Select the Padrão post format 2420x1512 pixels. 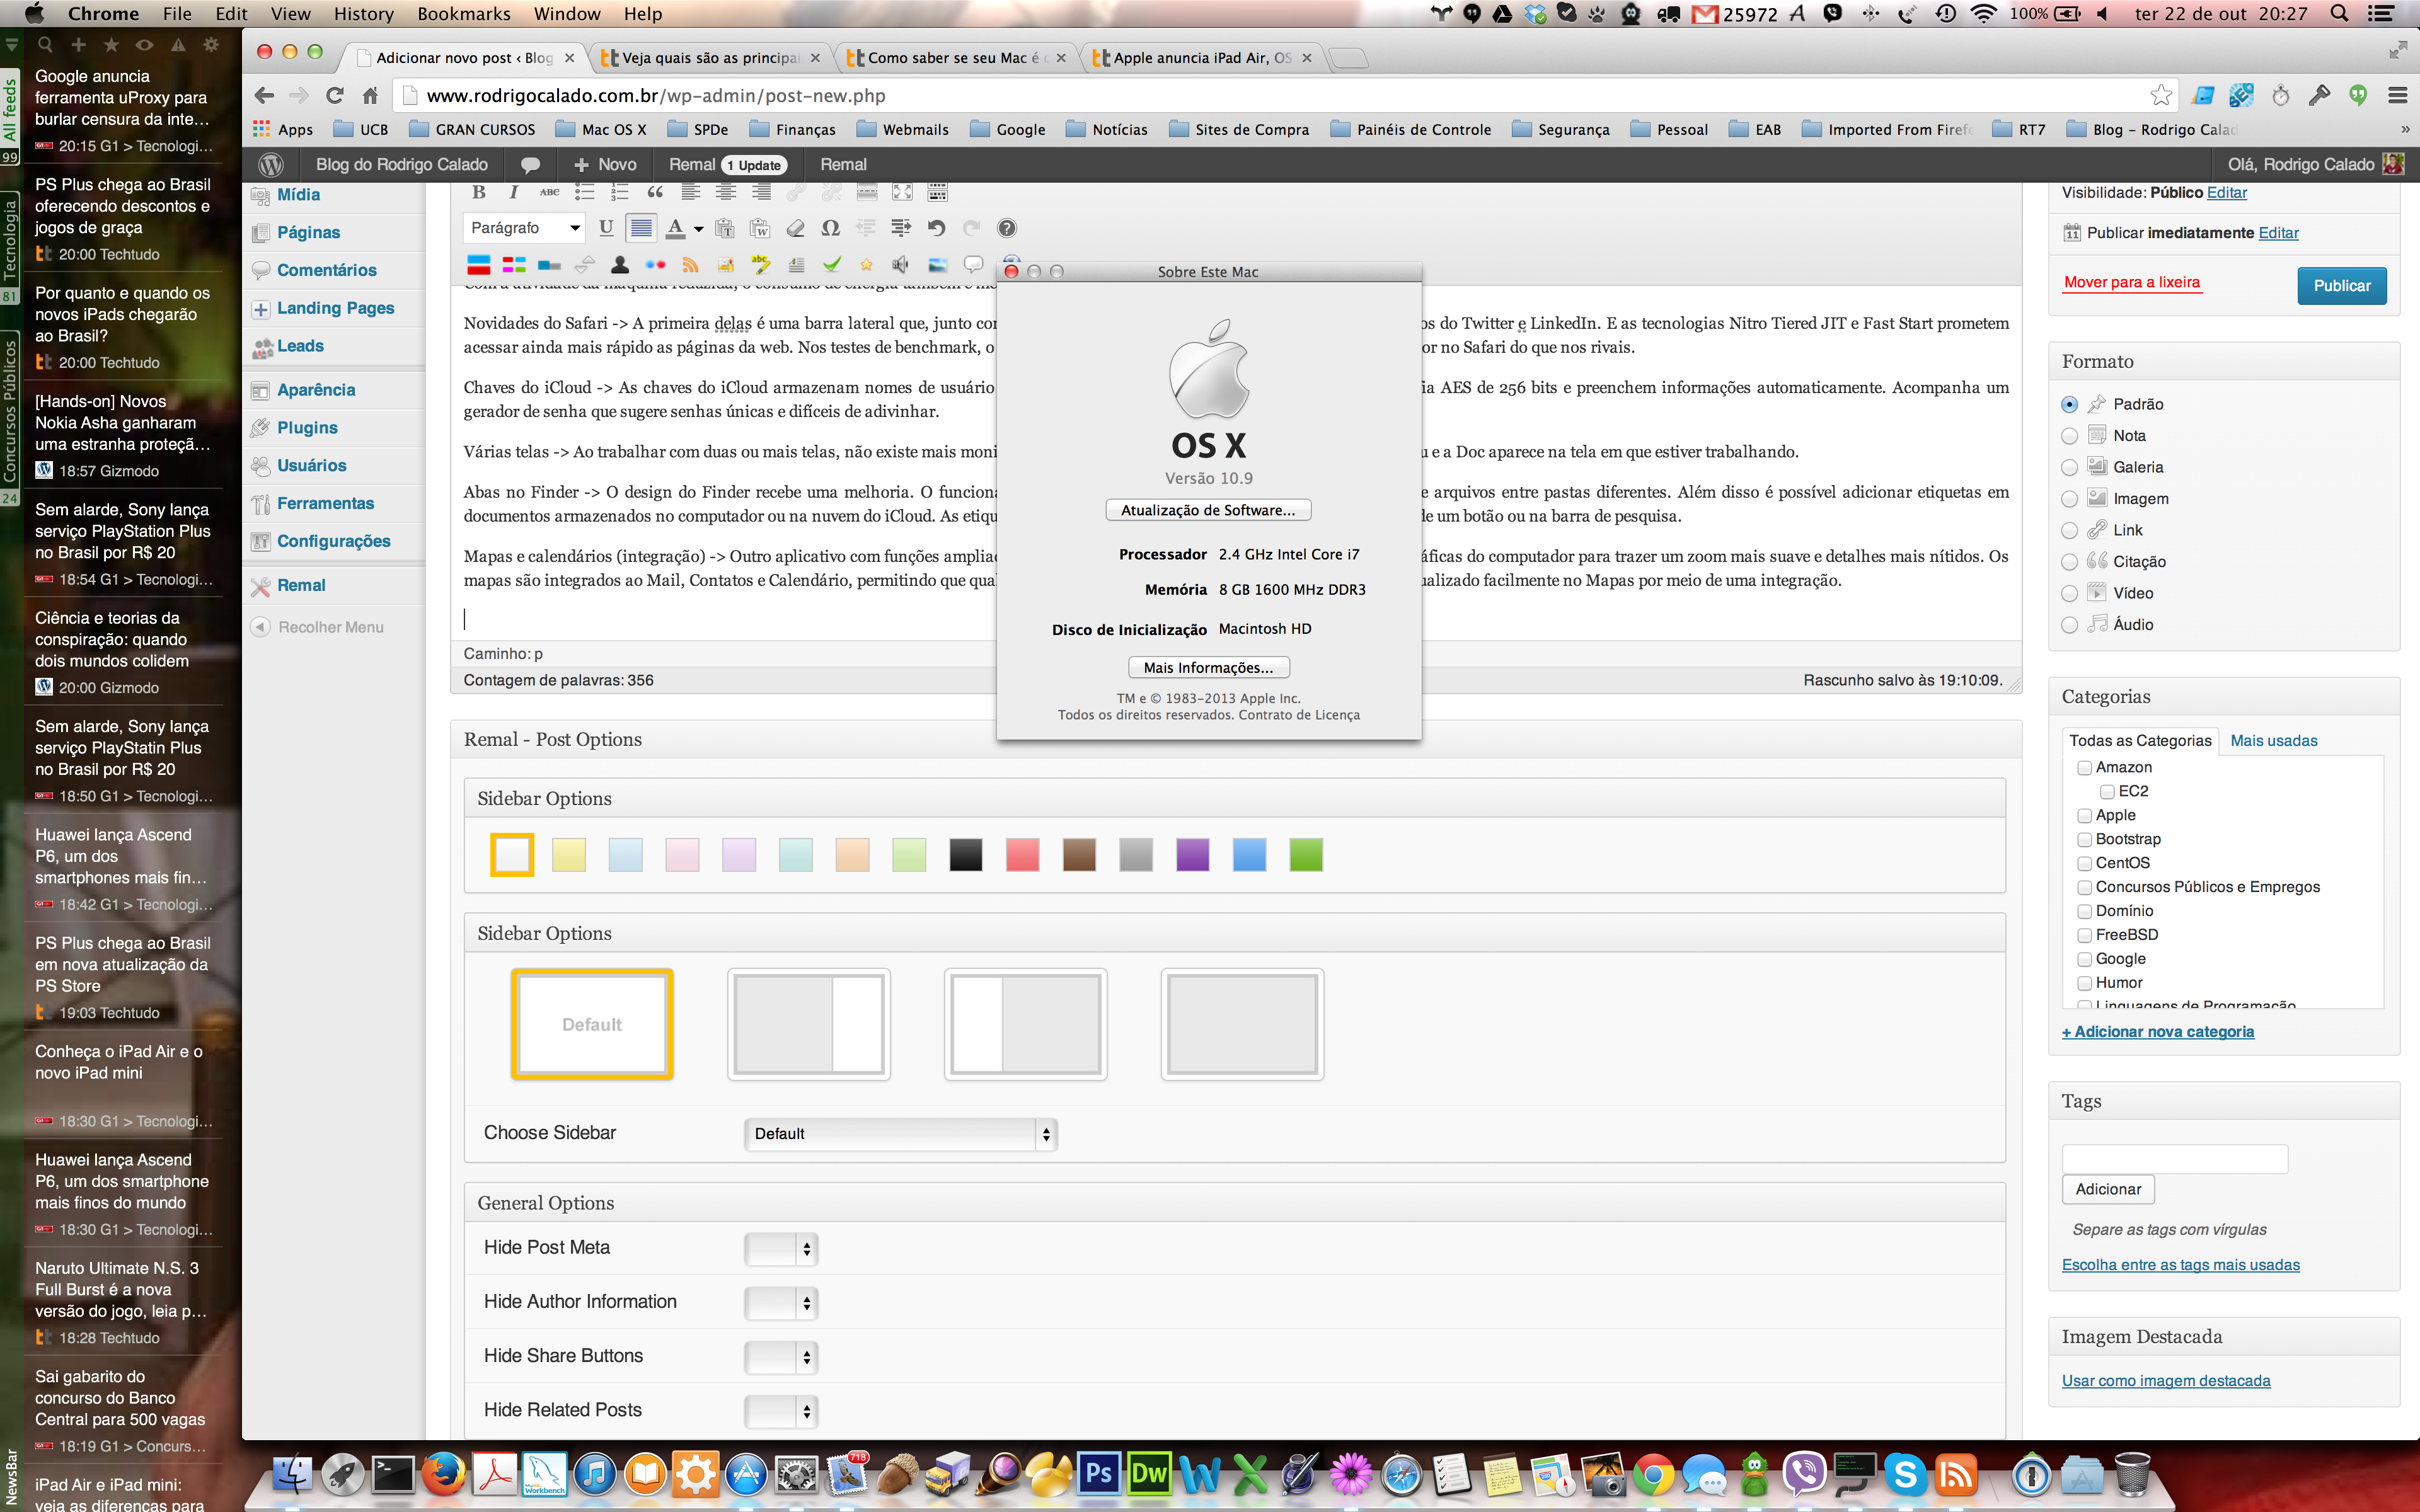coord(2070,405)
